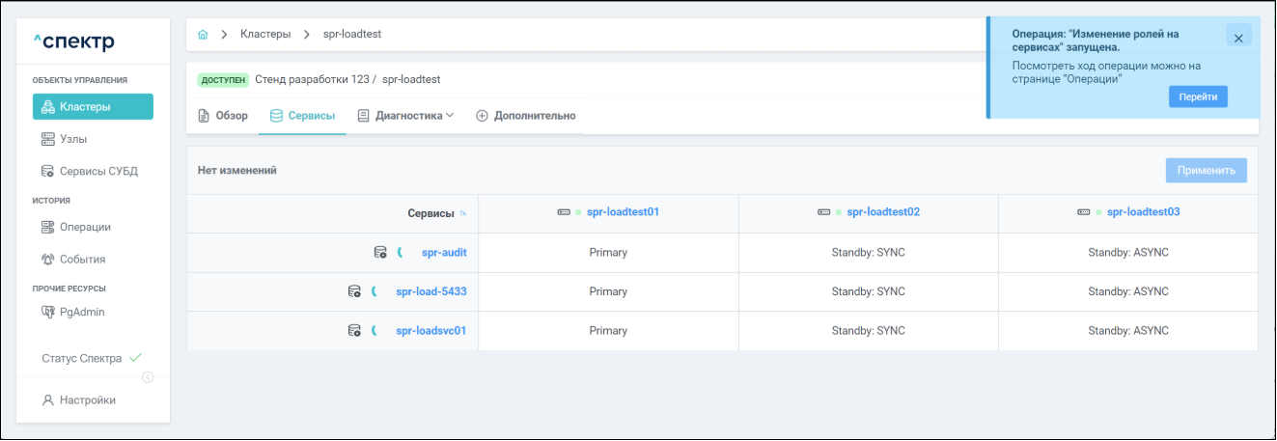Launch PgAdmin from the sidebar
The height and width of the screenshot is (441, 1277).
[x=81, y=313]
